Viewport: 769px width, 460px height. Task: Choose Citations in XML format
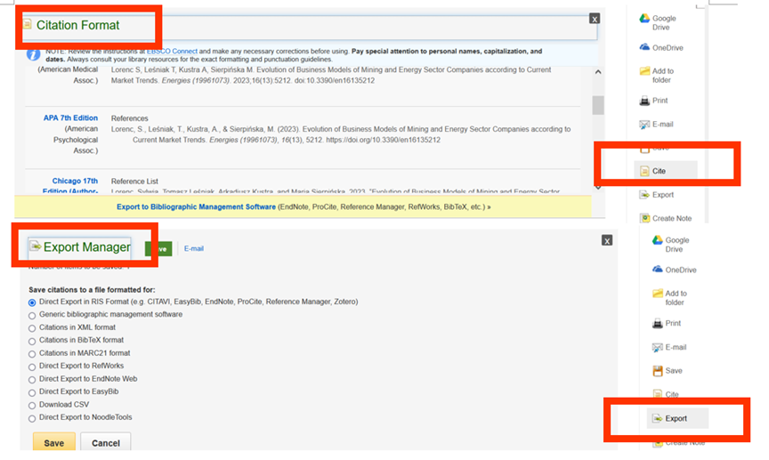pos(32,328)
